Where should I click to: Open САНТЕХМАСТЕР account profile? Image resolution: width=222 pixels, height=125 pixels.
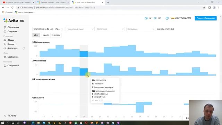tap(181, 18)
